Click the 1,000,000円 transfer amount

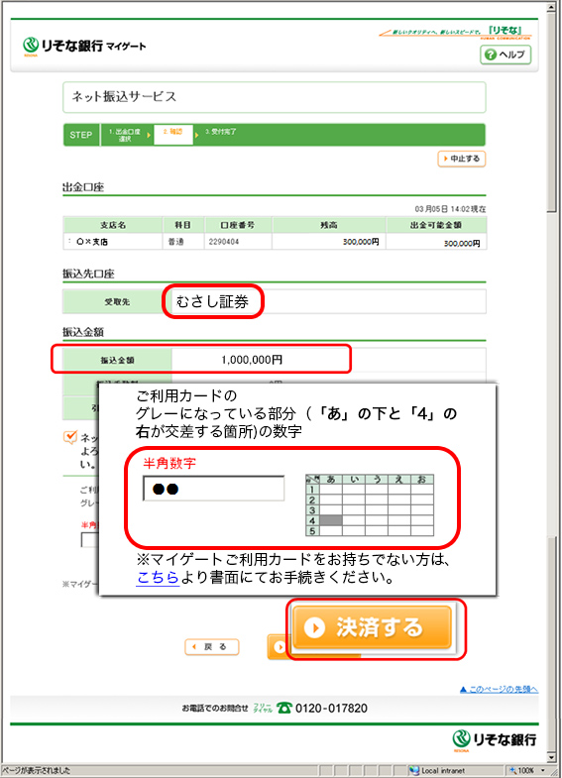[252, 360]
